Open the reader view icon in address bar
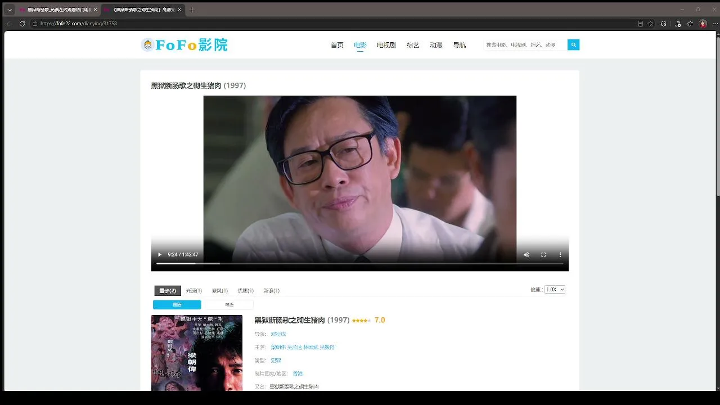The width and height of the screenshot is (720, 405). click(x=641, y=24)
